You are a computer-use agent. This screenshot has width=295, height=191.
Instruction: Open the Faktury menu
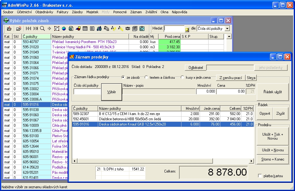pyautogui.click(x=62, y=12)
